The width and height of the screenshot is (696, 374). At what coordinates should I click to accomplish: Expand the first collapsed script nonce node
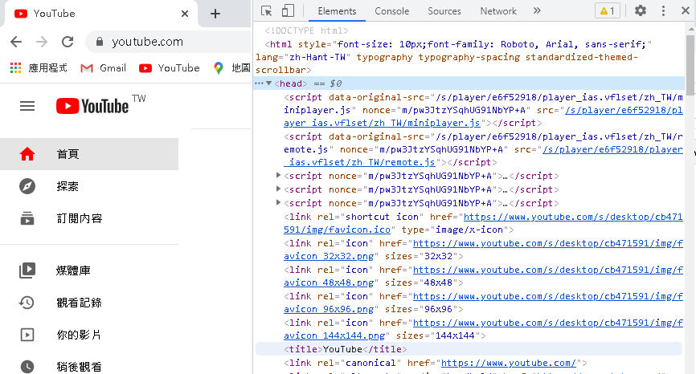tap(278, 176)
